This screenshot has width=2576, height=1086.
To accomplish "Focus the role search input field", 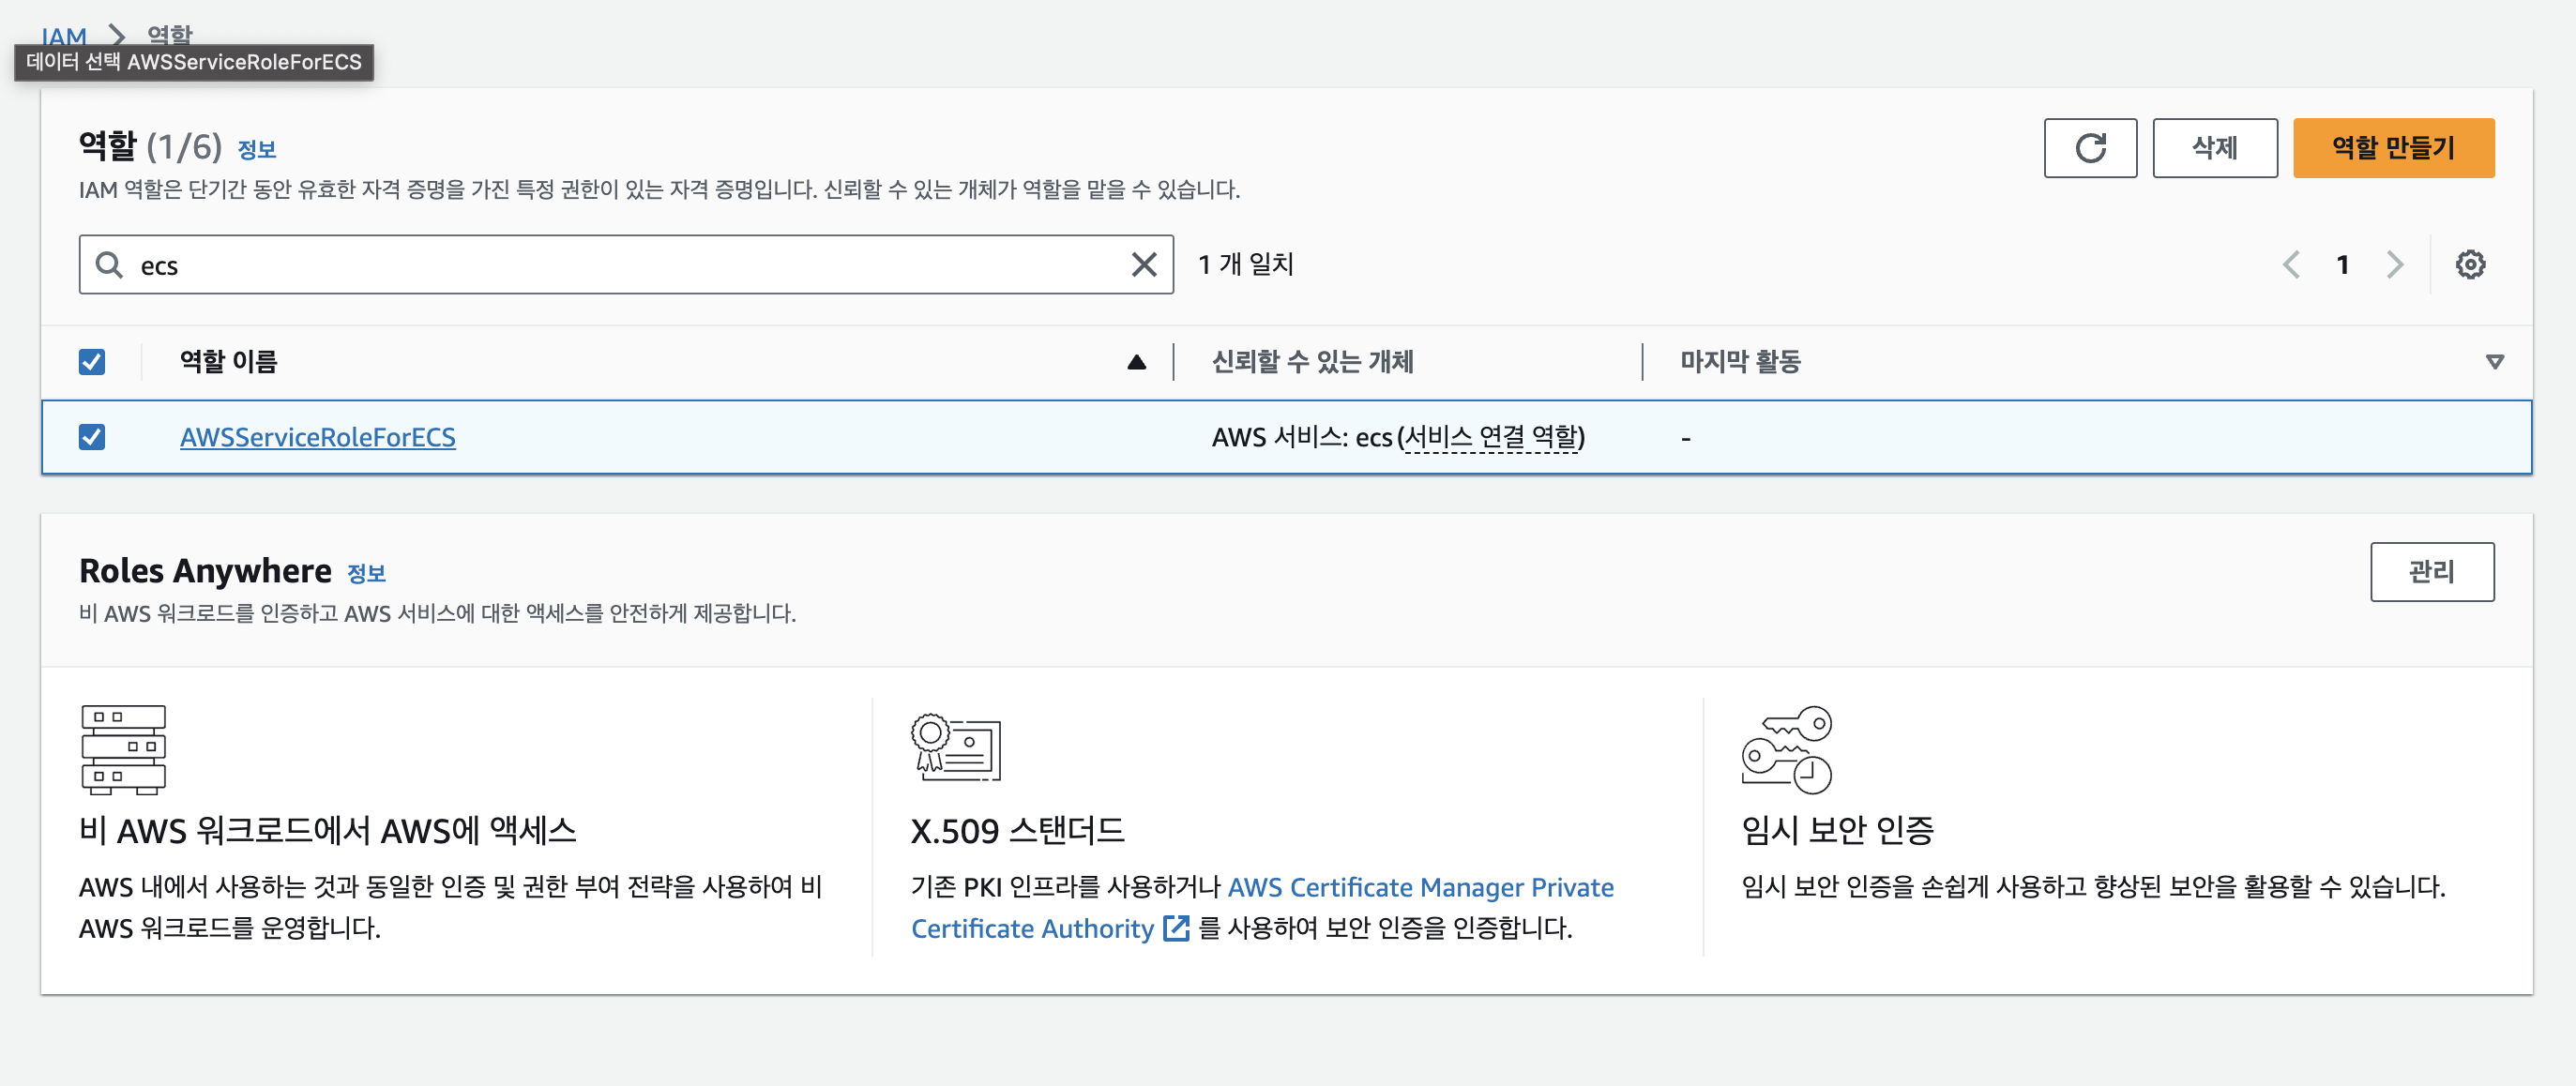I will [x=630, y=265].
